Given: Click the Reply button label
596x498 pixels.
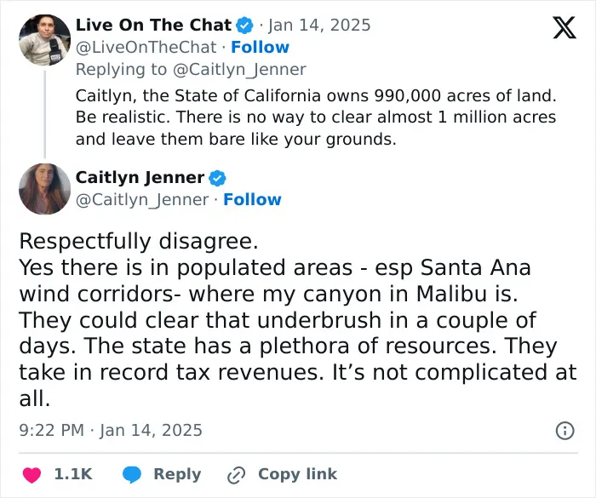Looking at the screenshot, I should pos(177,474).
